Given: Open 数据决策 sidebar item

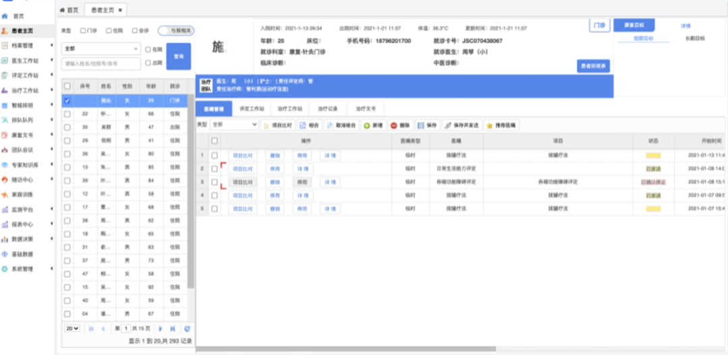Looking at the screenshot, I should (x=22, y=239).
